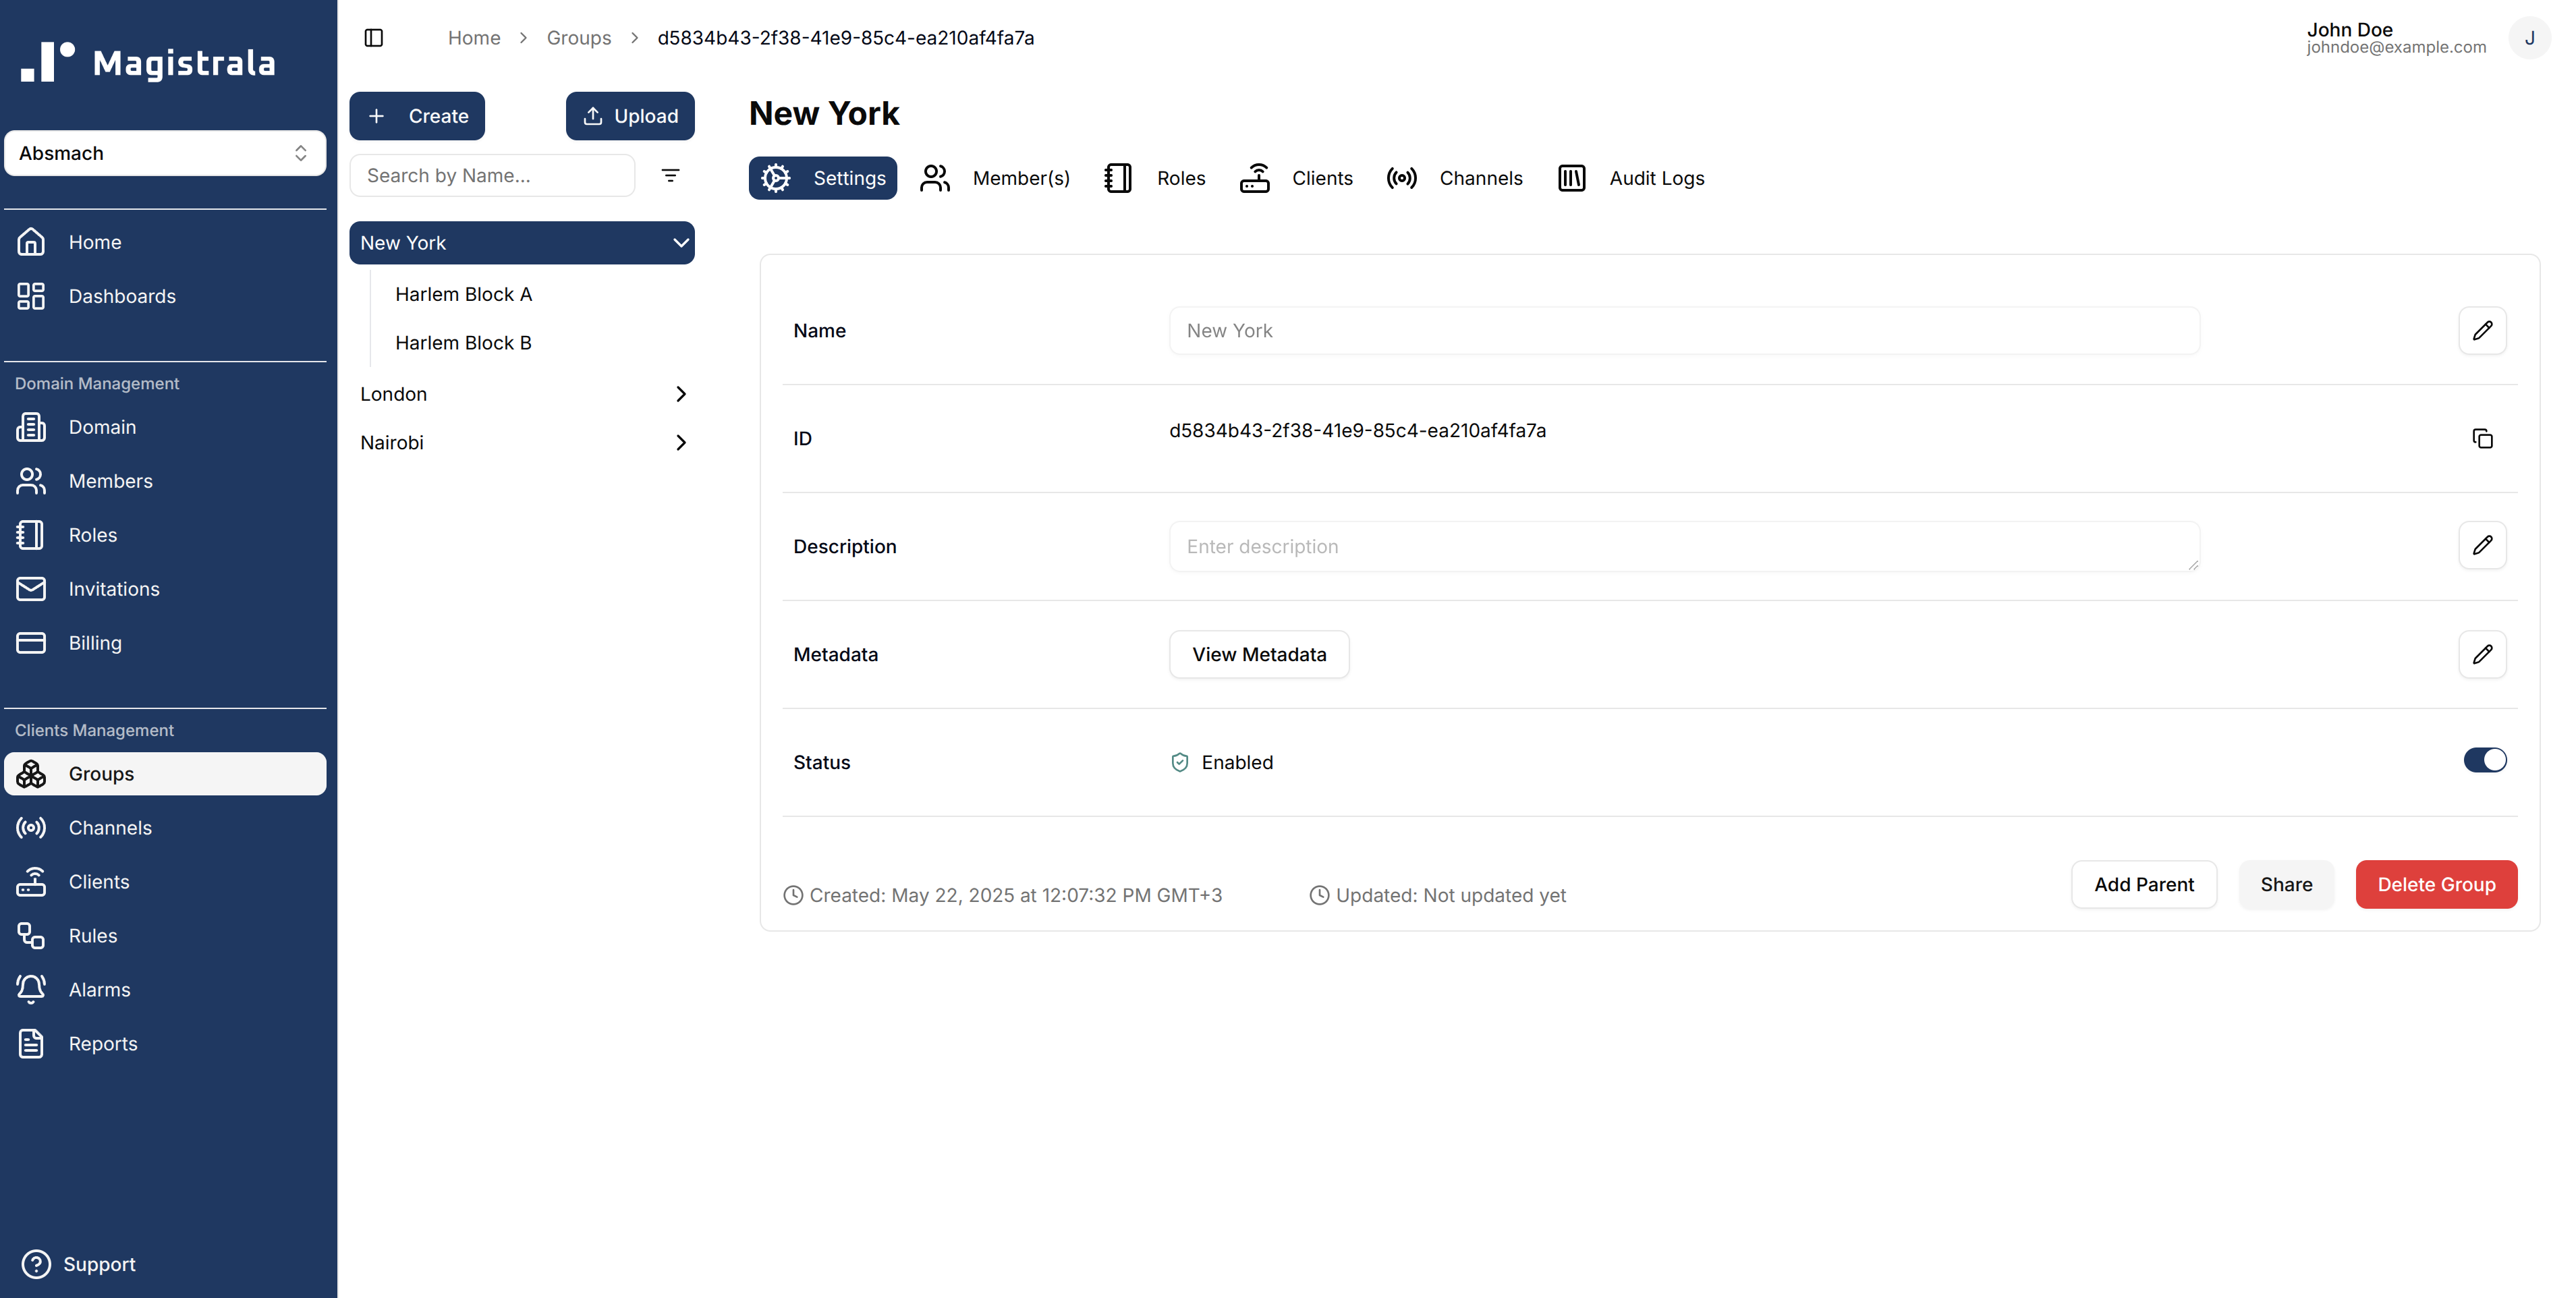Edit Metadata using its pencil icon

pyautogui.click(x=2483, y=654)
